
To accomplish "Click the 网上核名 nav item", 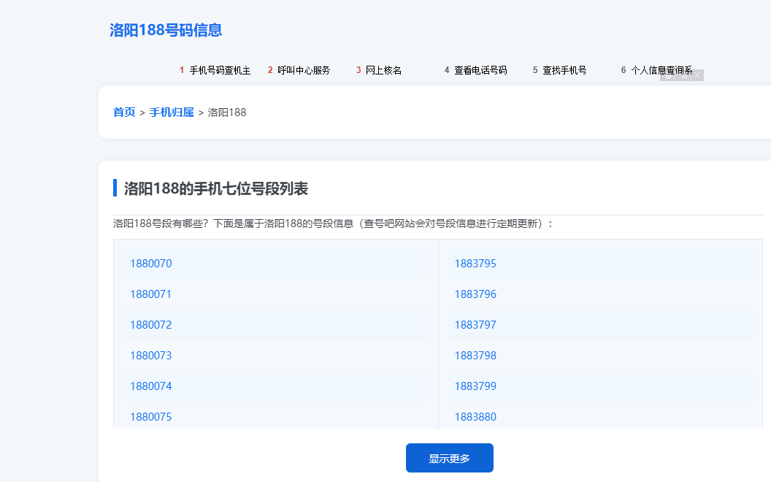I will pyautogui.click(x=383, y=69).
